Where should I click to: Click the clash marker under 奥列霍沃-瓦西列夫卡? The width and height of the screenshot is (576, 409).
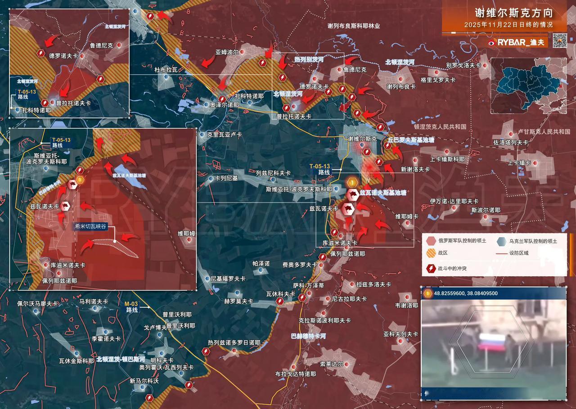189,385
